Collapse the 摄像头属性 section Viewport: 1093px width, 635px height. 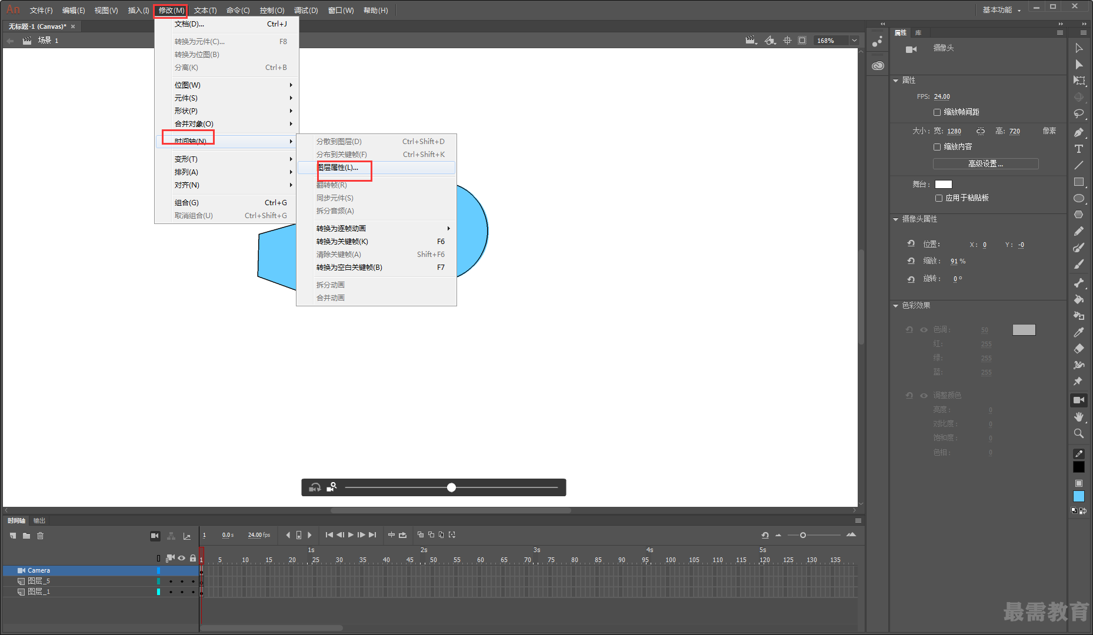point(896,219)
